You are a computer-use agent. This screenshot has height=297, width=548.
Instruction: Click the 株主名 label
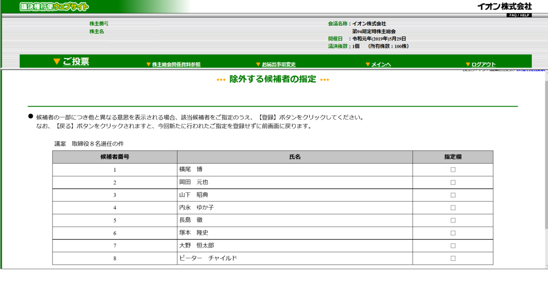pyautogui.click(x=97, y=32)
